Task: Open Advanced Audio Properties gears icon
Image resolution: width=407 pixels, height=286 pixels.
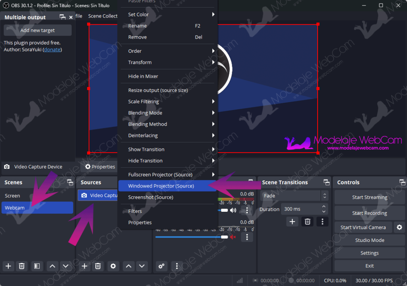Action: click(161, 266)
